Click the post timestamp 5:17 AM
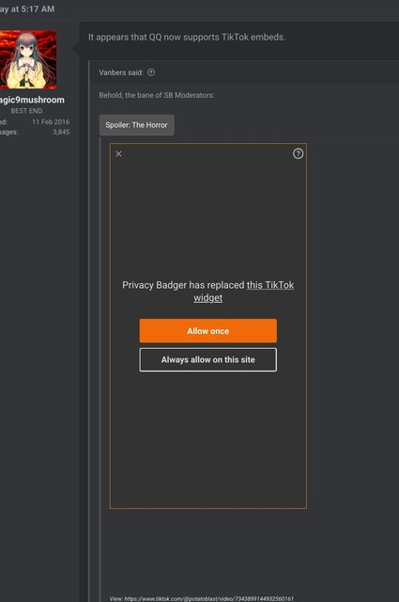Image resolution: width=399 pixels, height=602 pixels. pos(27,8)
